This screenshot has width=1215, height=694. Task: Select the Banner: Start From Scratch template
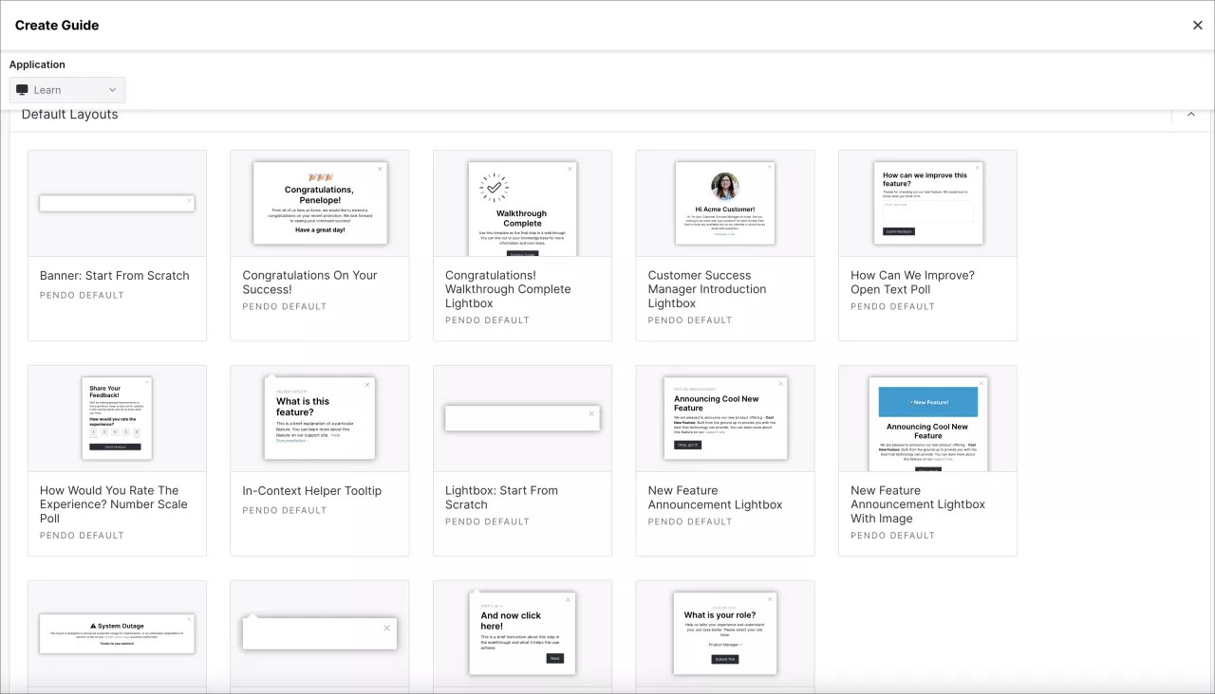[x=117, y=204]
